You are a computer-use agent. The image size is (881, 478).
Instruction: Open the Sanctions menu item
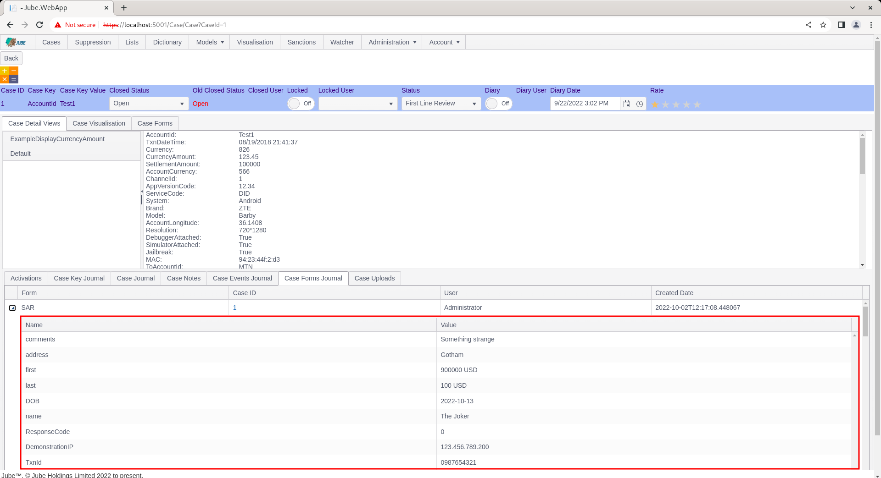point(301,42)
